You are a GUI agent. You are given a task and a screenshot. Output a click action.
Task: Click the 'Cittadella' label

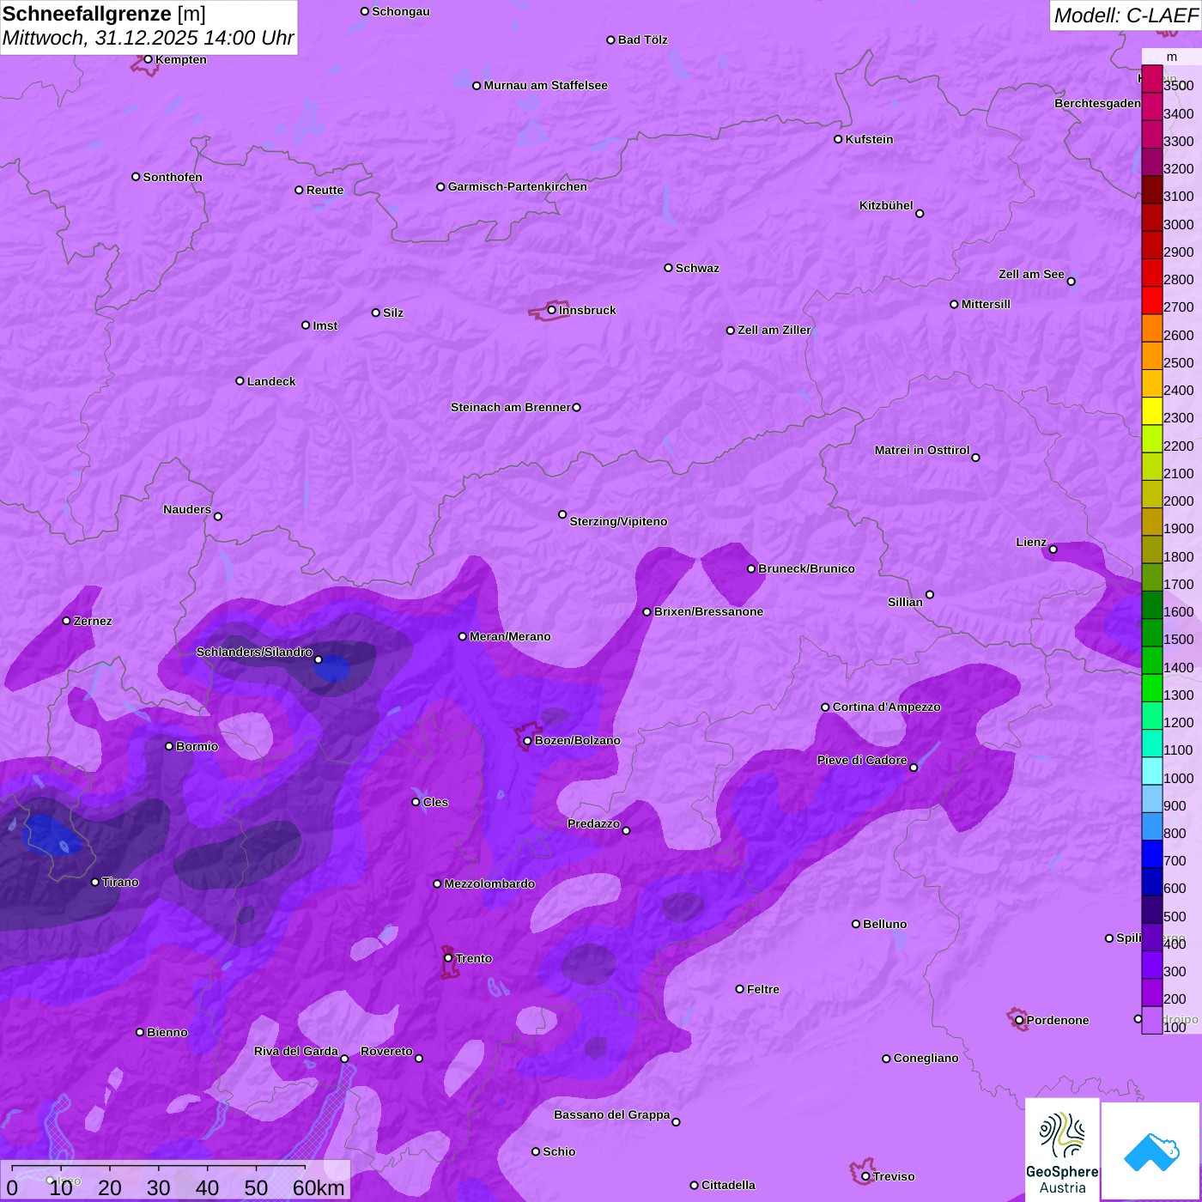[x=729, y=1185]
